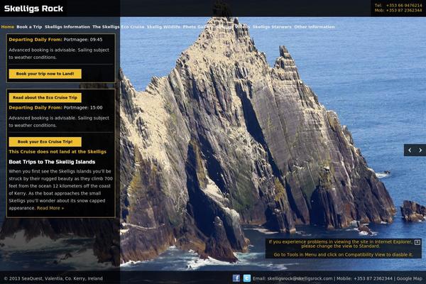Open The Skelligs Eco Cruise menu
This screenshot has width=426, height=284.
(x=118, y=27)
